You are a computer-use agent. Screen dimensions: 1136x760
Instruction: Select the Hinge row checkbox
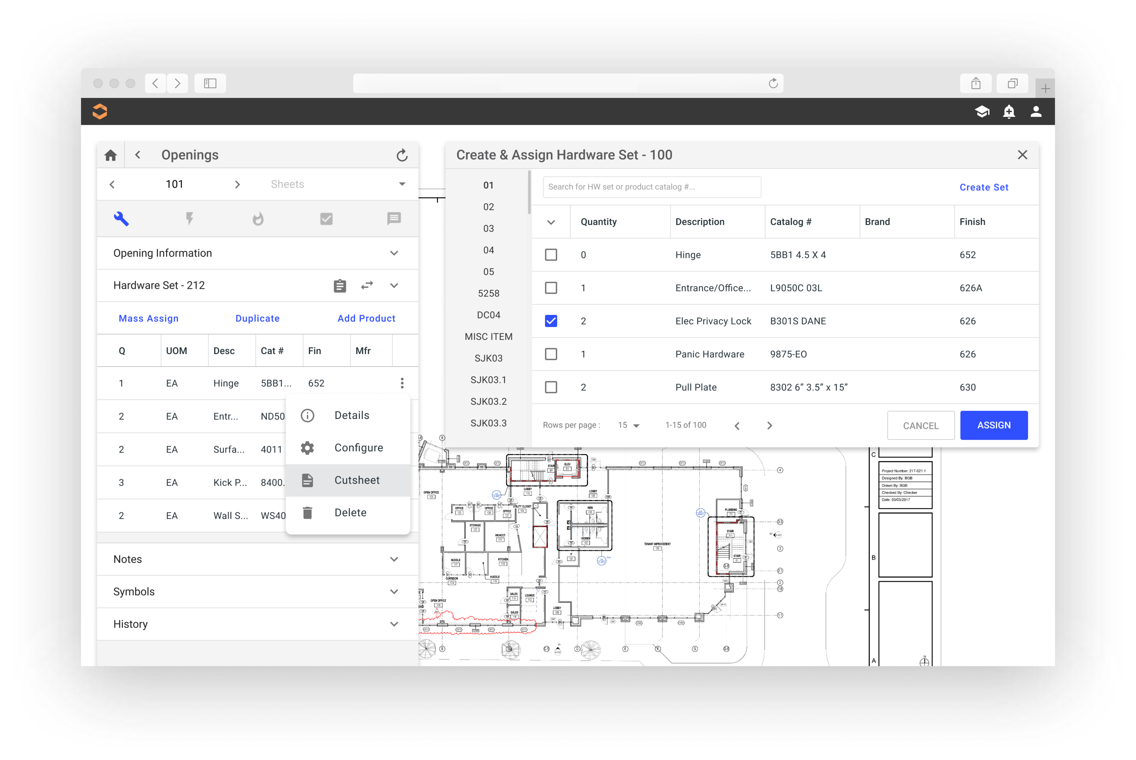(x=551, y=254)
